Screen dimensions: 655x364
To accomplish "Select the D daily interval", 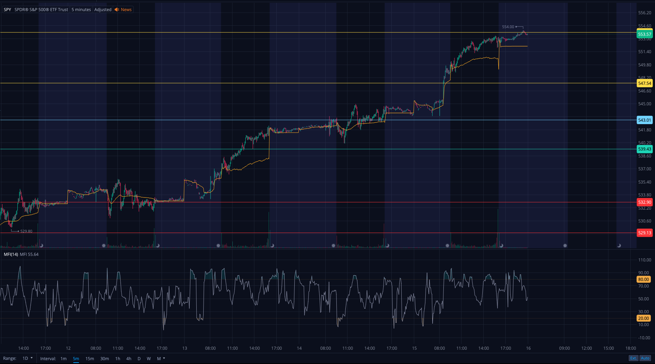I will (139, 358).
